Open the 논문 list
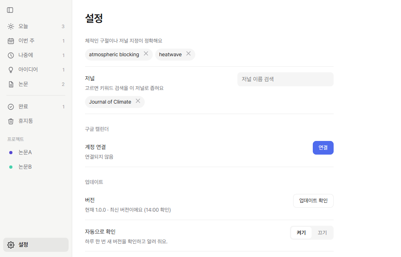 [x=36, y=84]
